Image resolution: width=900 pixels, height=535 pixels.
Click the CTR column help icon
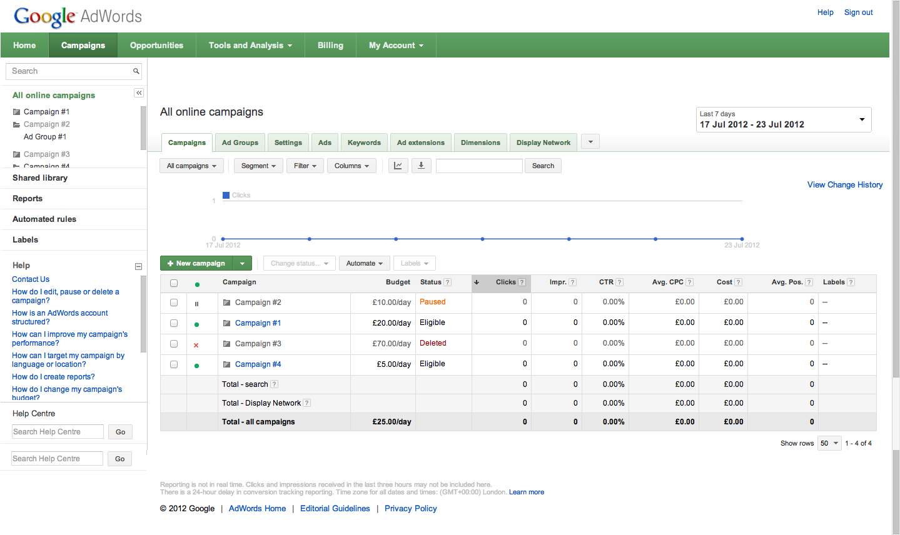619,282
